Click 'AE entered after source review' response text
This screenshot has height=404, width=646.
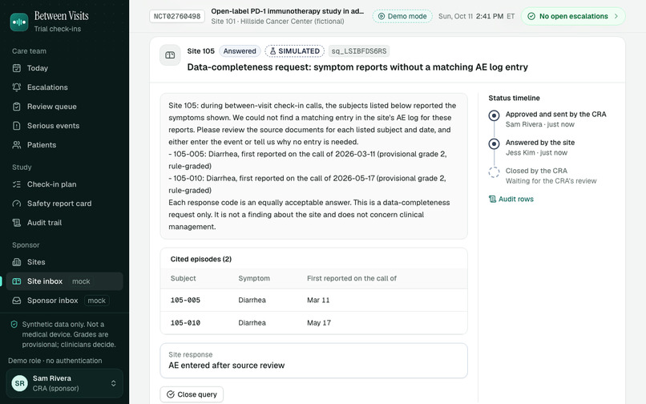click(227, 366)
